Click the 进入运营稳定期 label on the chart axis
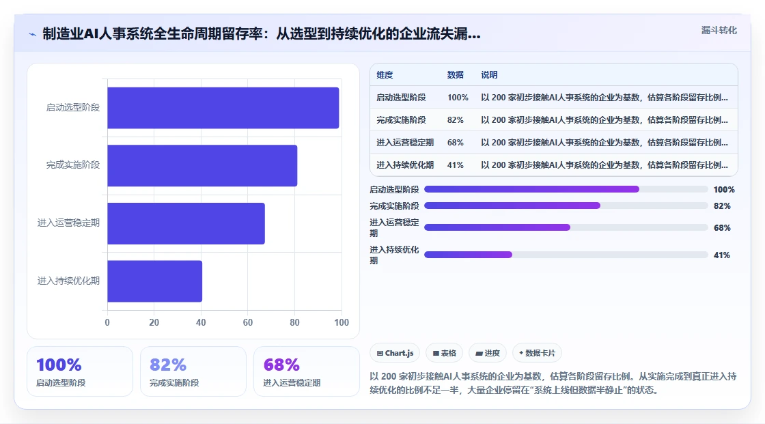765x424 pixels. tap(68, 223)
